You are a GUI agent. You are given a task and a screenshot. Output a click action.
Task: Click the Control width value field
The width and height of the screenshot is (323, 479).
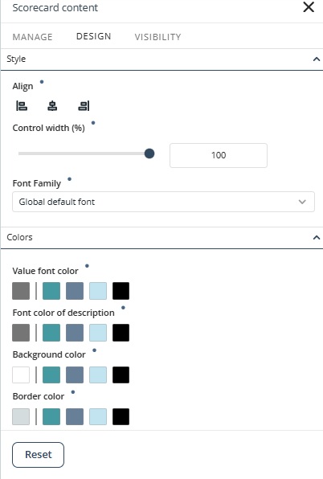coord(219,155)
